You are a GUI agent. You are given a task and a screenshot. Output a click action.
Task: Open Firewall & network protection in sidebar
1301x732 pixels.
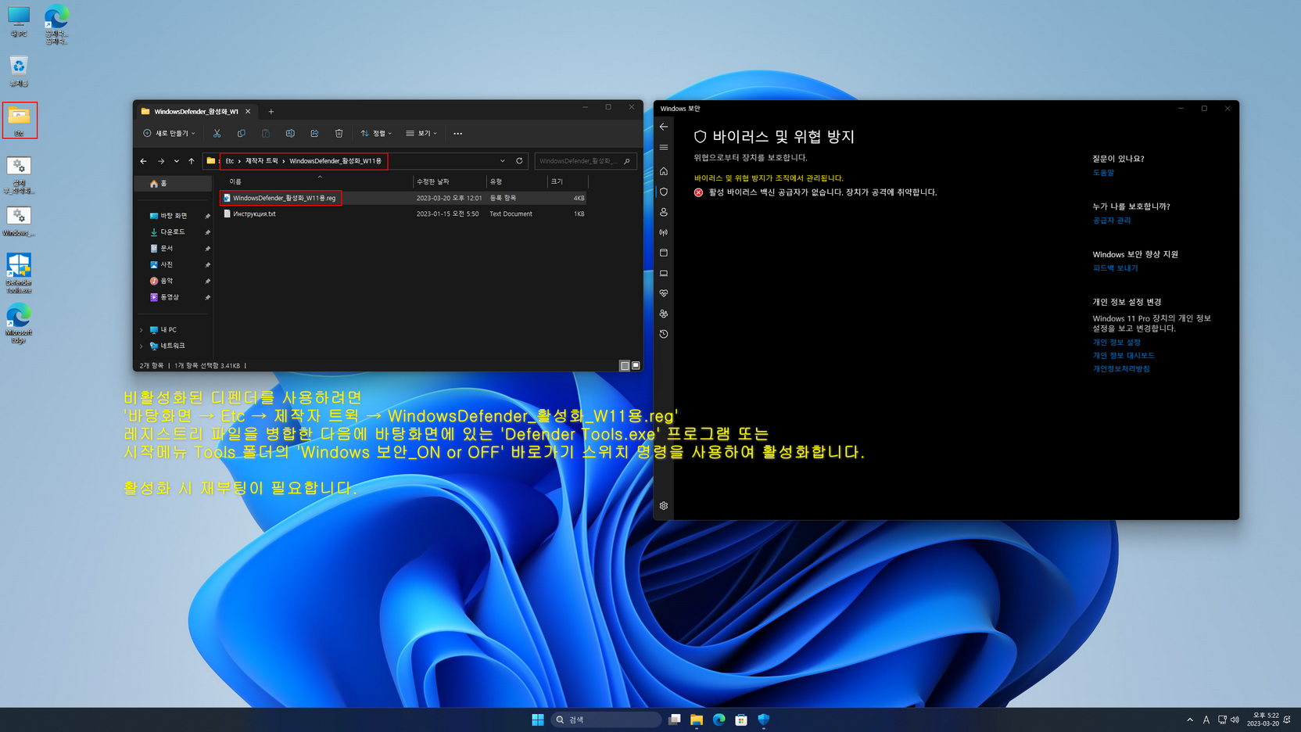pyautogui.click(x=664, y=232)
